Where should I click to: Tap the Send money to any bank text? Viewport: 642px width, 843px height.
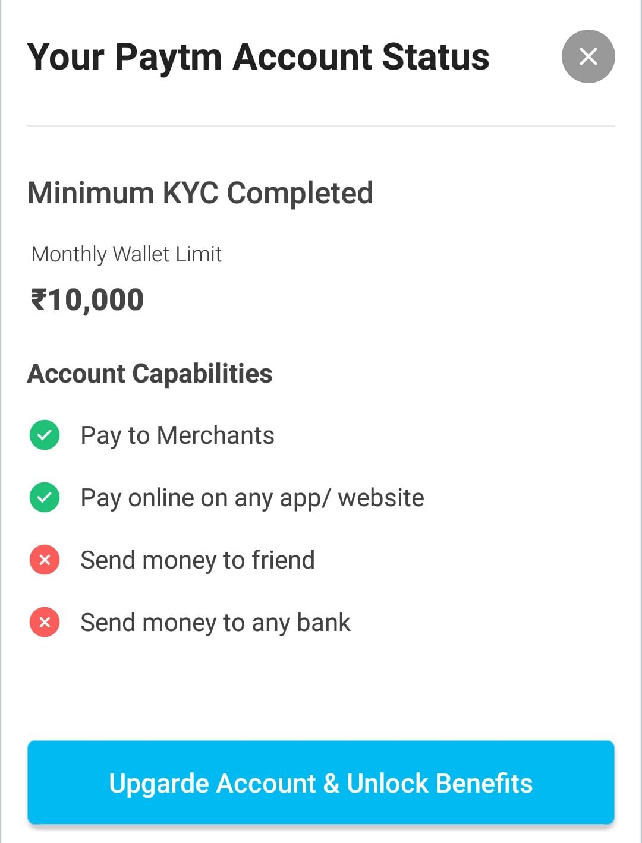(215, 623)
